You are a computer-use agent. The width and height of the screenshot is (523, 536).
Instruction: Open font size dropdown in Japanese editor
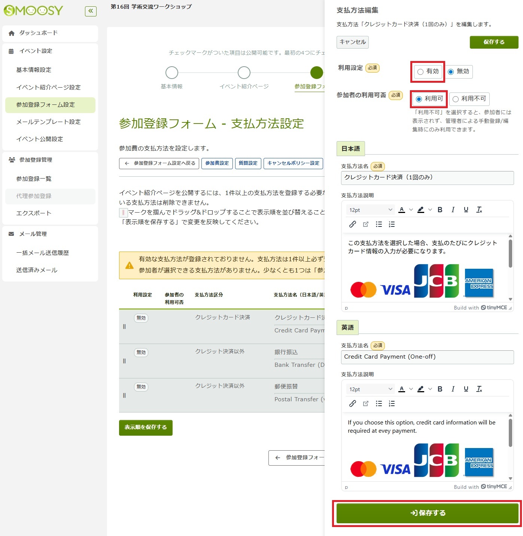click(x=370, y=210)
